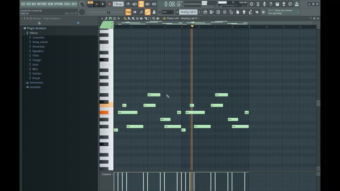
Task: Open the Flanger category
Action: click(37, 60)
